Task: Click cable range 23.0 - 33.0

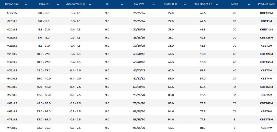Action: click(44, 71)
